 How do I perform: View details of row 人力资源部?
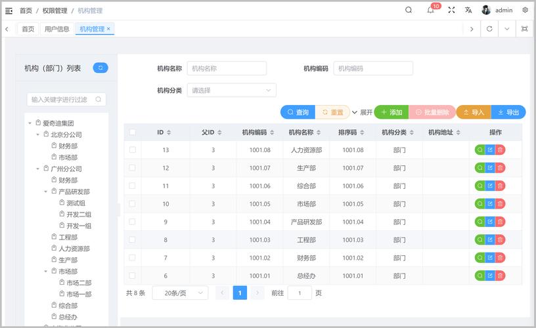pyautogui.click(x=480, y=150)
